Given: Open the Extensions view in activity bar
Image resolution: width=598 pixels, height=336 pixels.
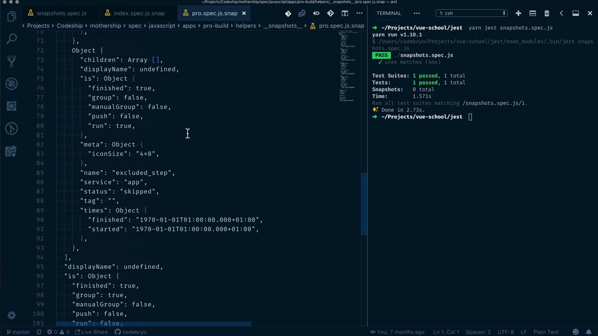Looking at the screenshot, I should click(x=12, y=106).
